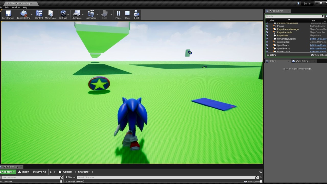327x184 pixels.
Task: Expand arrow between Content and Character
Action: click(75, 172)
